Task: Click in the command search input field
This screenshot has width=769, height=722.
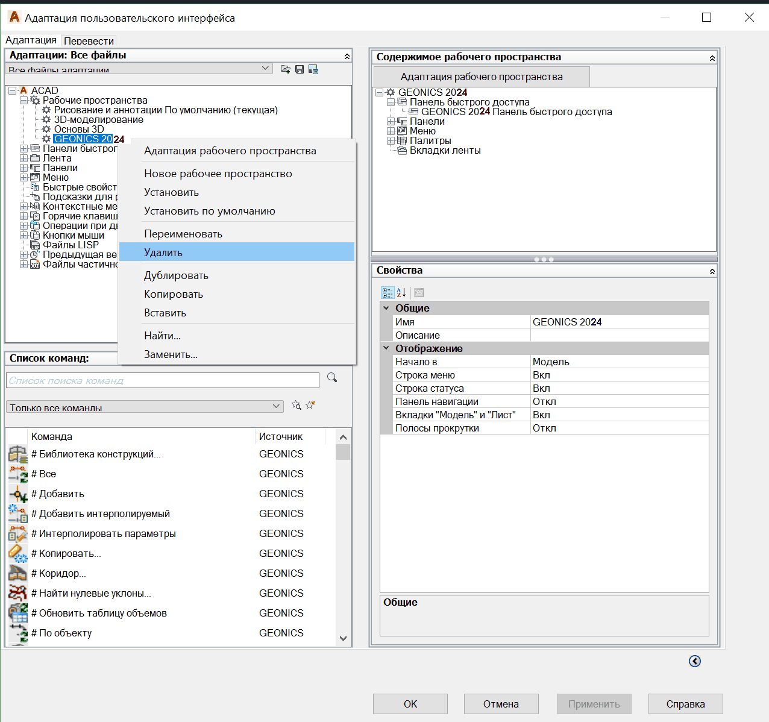Action: tap(163, 381)
